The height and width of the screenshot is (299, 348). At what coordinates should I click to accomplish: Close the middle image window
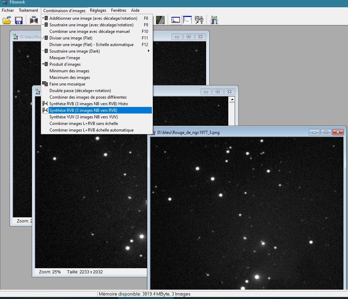[x=229, y=91]
